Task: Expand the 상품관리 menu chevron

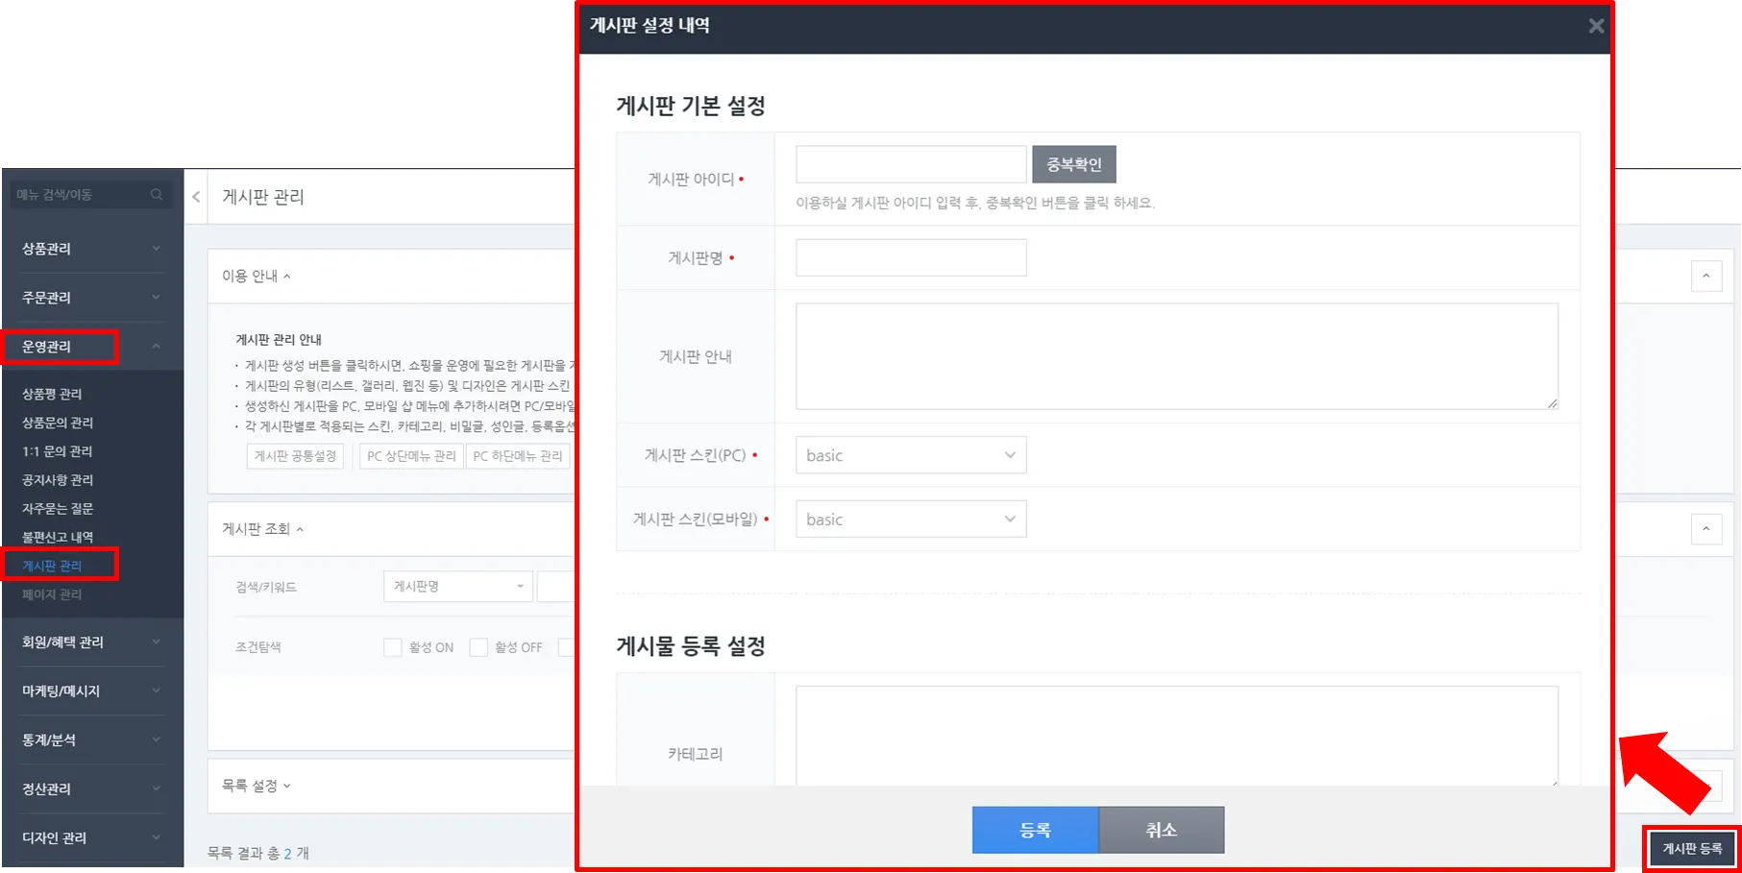Action: click(x=157, y=249)
